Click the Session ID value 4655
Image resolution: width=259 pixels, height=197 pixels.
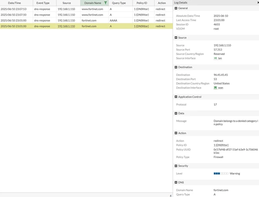tap(217, 24)
